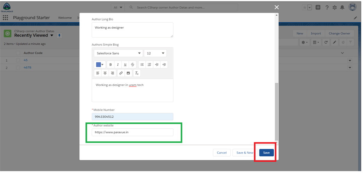Open the record link 45
Image resolution: width=363 pixels, height=173 pixels.
click(26, 60)
